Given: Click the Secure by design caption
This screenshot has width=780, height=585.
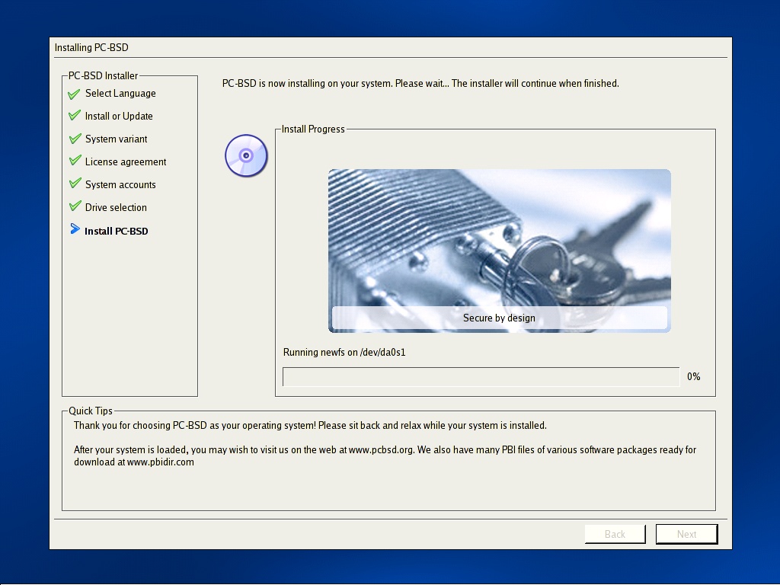Looking at the screenshot, I should 499,318.
